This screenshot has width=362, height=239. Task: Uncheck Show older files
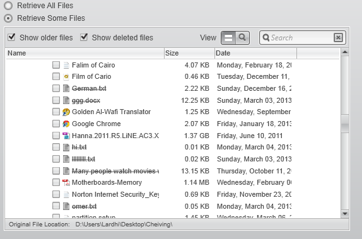tap(11, 37)
